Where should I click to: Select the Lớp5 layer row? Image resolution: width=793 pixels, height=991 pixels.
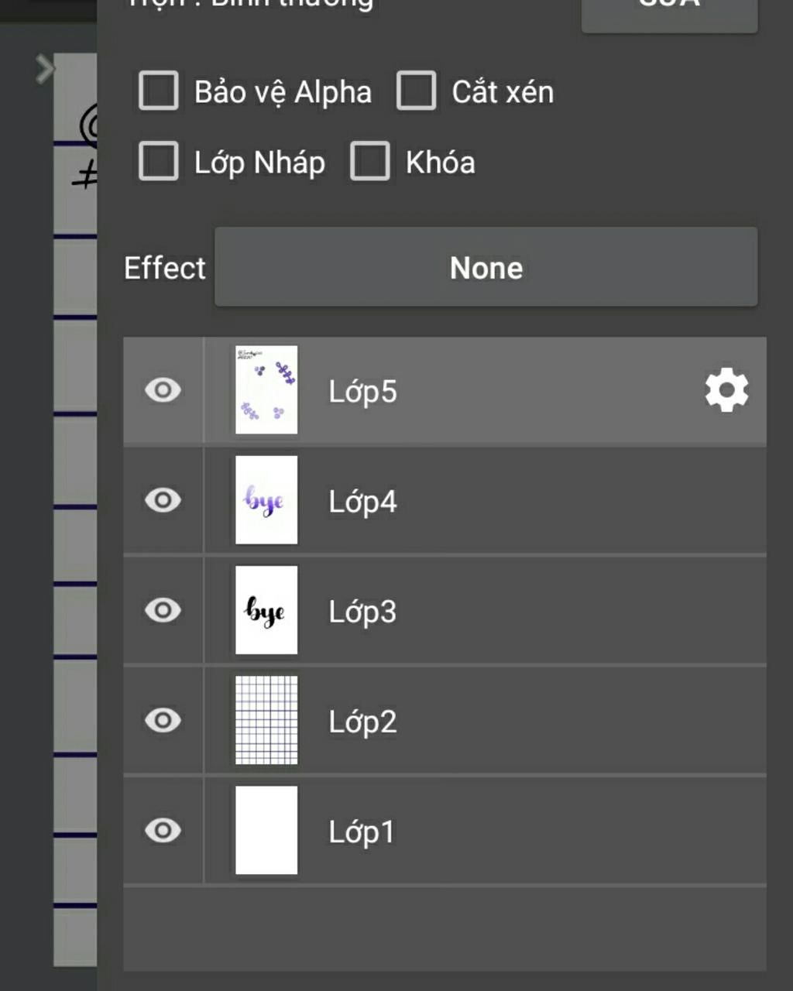coord(445,390)
